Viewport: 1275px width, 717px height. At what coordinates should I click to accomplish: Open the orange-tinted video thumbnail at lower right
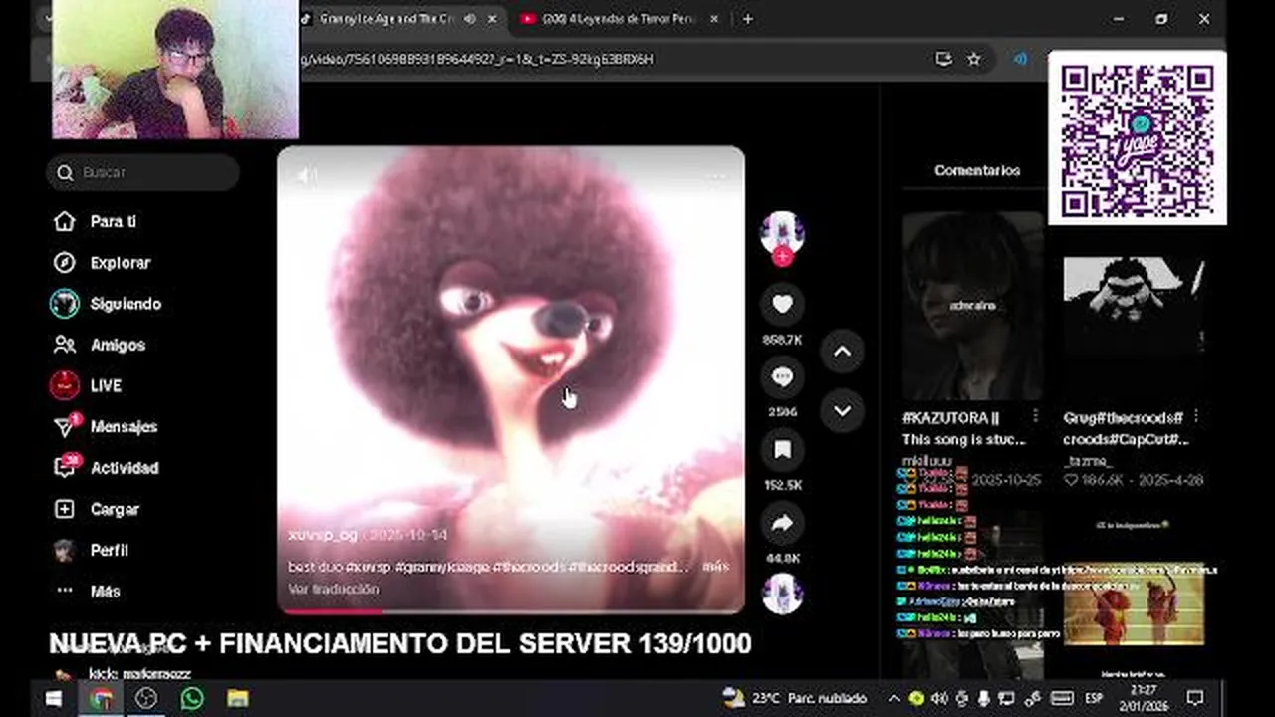pyautogui.click(x=1134, y=607)
